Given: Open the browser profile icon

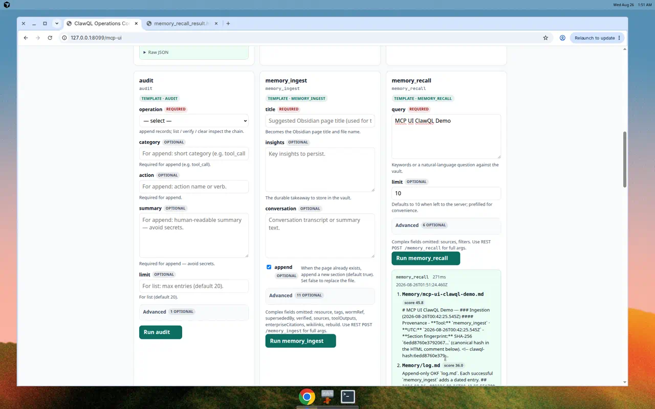Looking at the screenshot, I should 562,38.
